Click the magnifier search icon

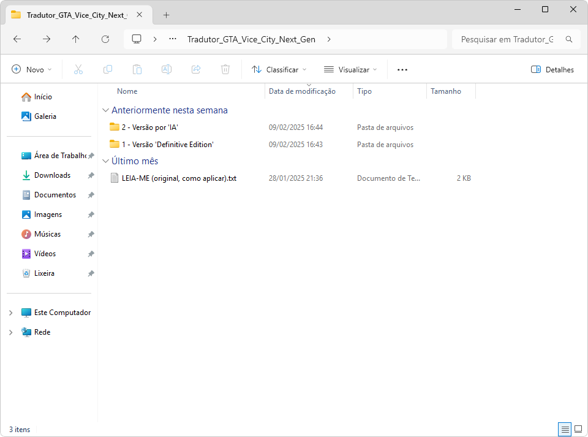tap(569, 39)
